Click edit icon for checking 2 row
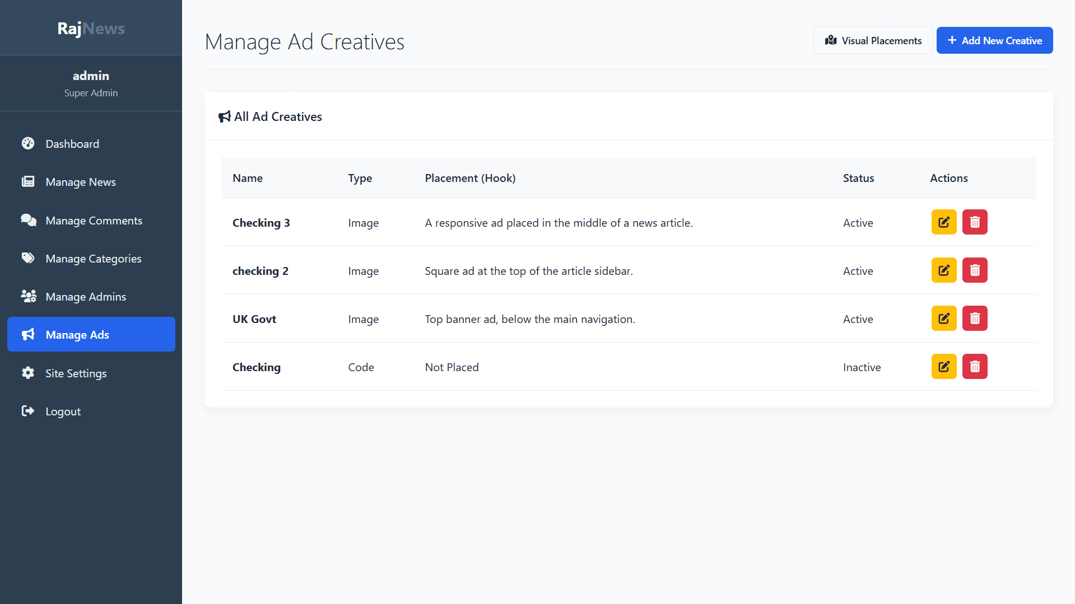The image size is (1075, 604). (x=943, y=270)
